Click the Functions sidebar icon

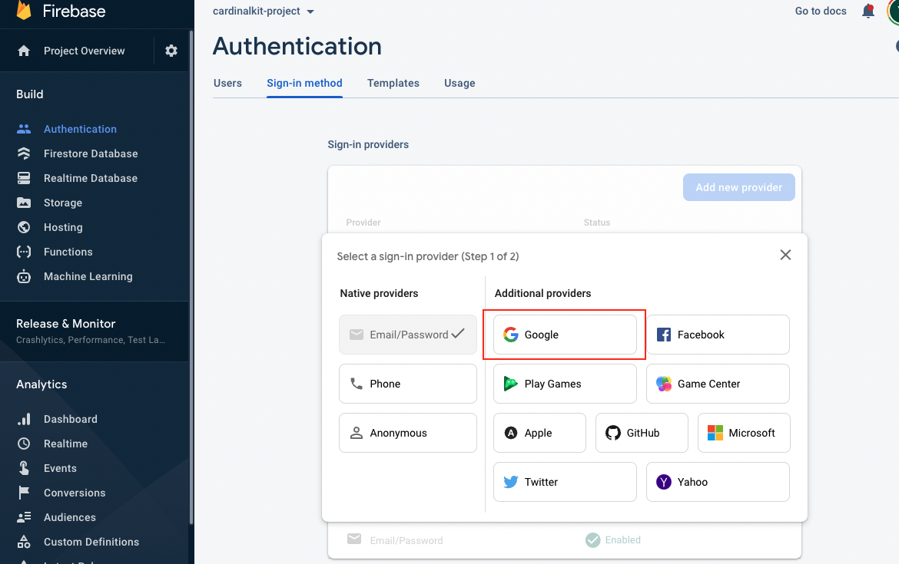pyautogui.click(x=24, y=252)
